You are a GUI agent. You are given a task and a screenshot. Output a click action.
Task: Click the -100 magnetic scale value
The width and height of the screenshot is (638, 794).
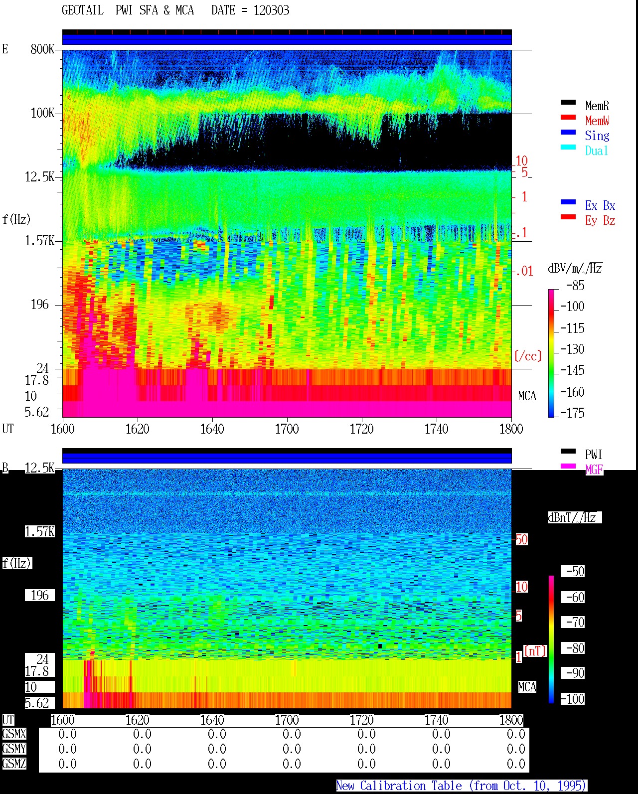tap(572, 699)
